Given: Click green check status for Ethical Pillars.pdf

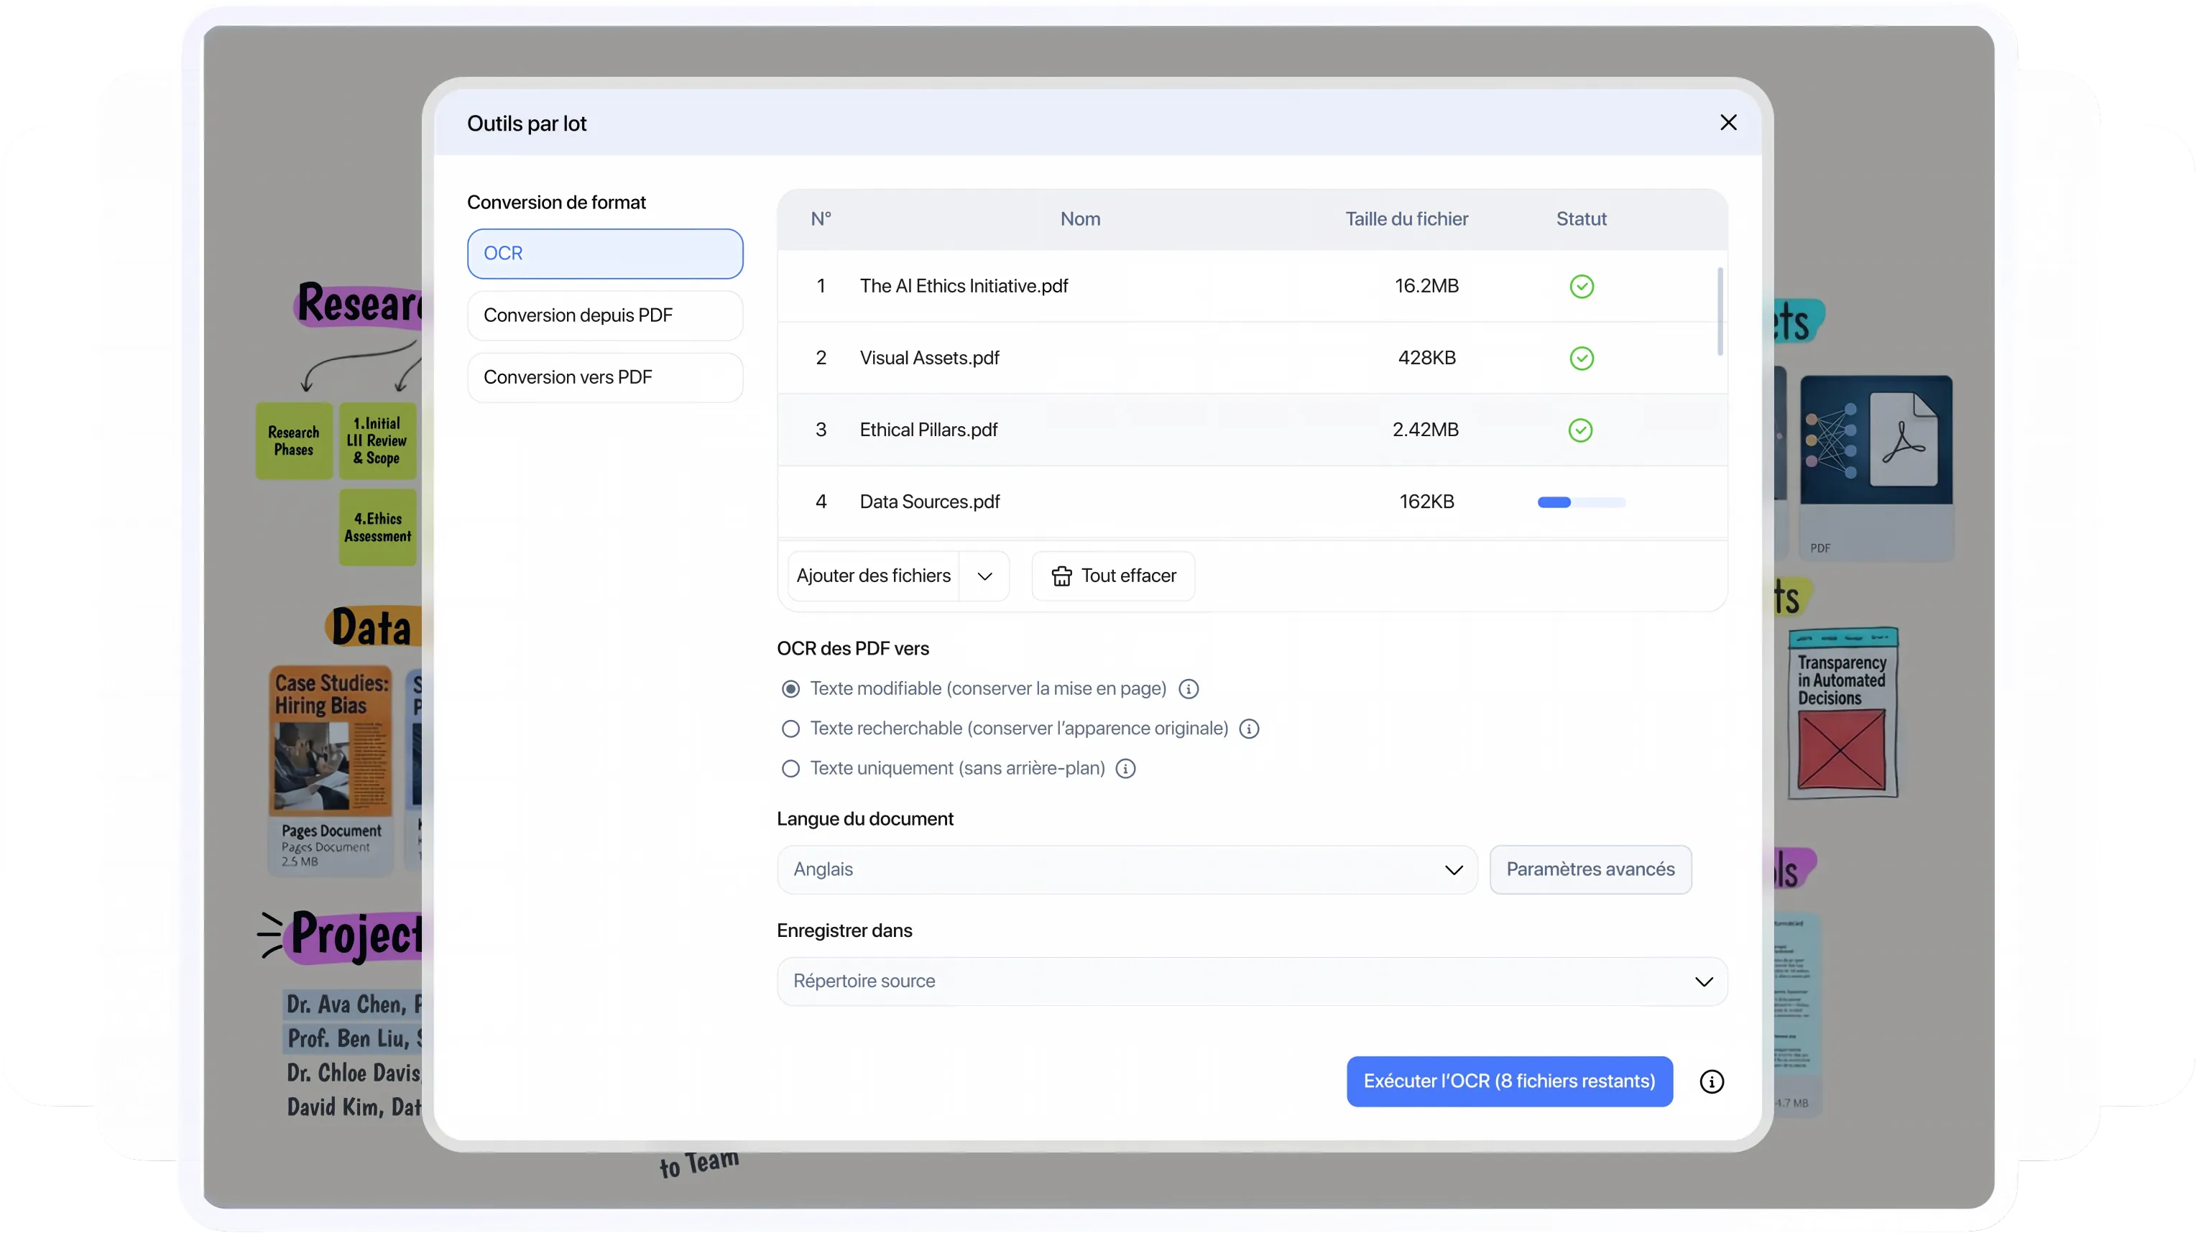Looking at the screenshot, I should point(1580,430).
